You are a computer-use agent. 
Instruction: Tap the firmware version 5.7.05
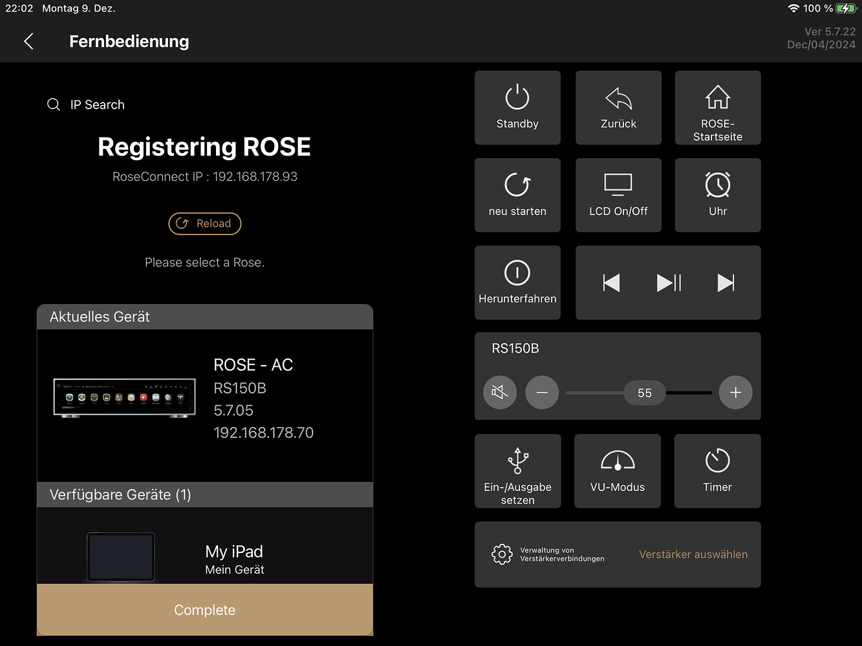(x=233, y=410)
